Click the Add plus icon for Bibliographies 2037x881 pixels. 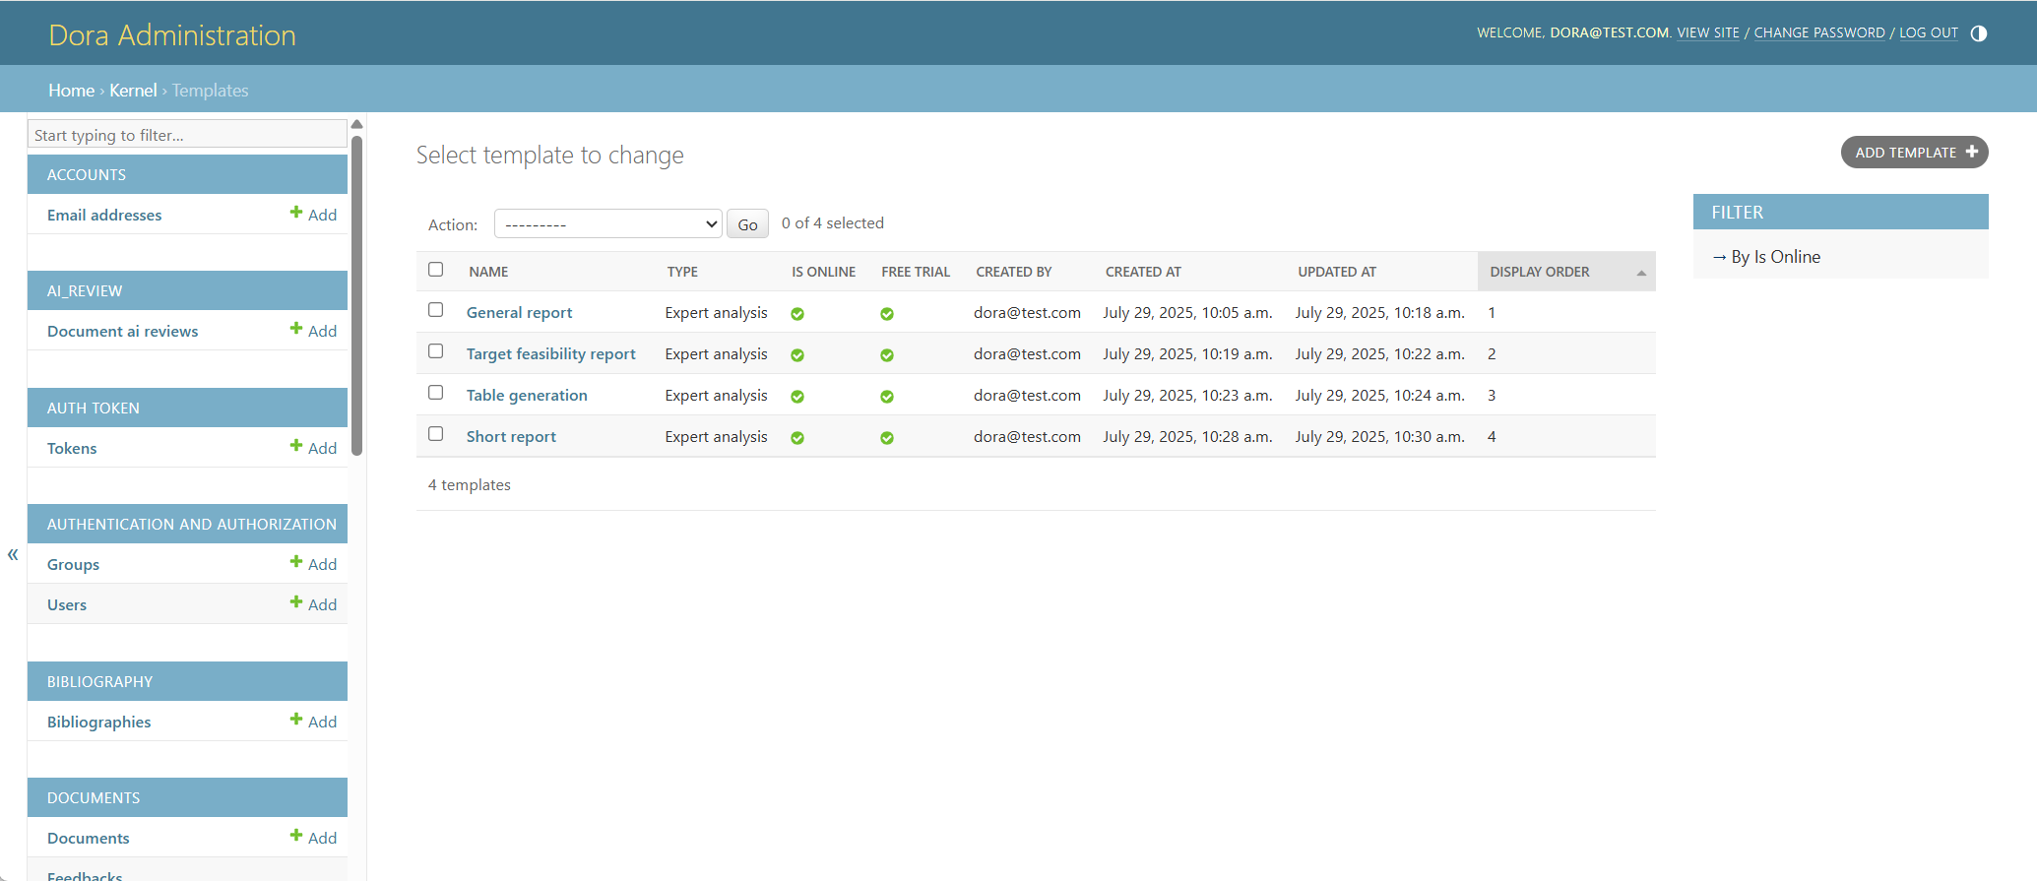coord(296,720)
